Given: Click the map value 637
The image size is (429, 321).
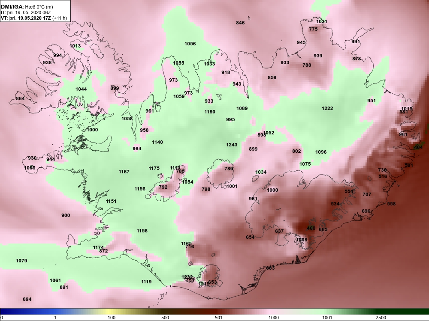Looking at the screenshot, I should [x=279, y=231].
